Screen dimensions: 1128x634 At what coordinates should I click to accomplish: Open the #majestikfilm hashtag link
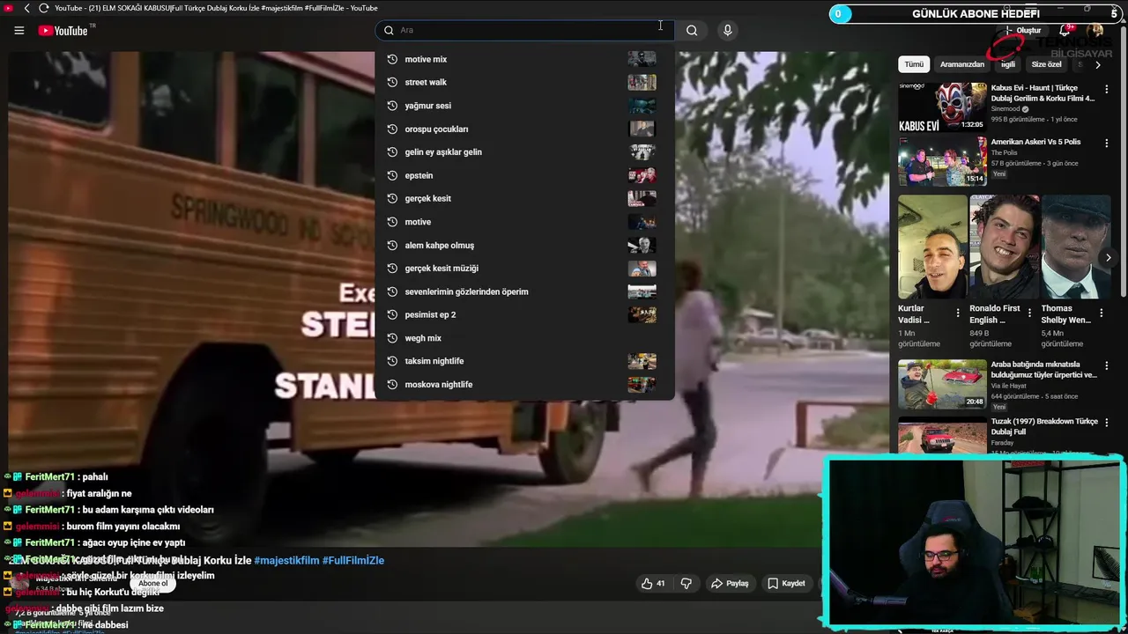coord(286,560)
